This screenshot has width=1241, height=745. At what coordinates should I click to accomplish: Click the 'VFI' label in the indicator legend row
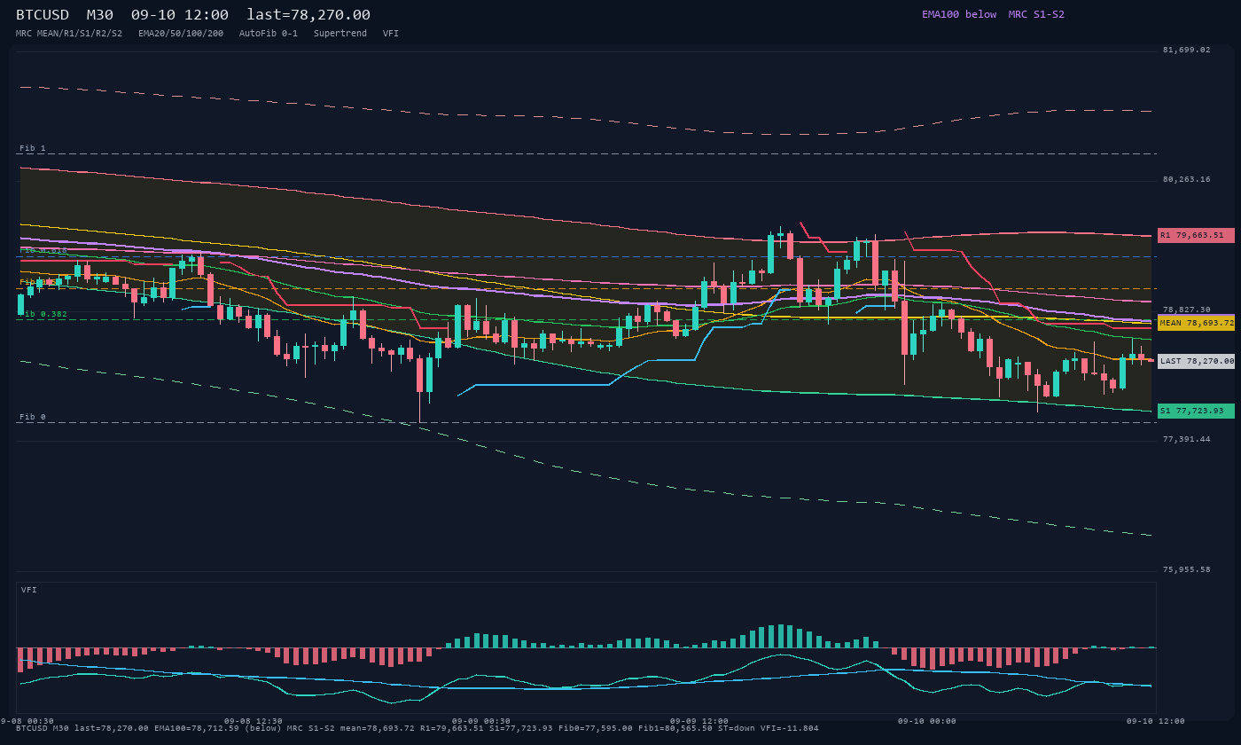click(x=391, y=33)
